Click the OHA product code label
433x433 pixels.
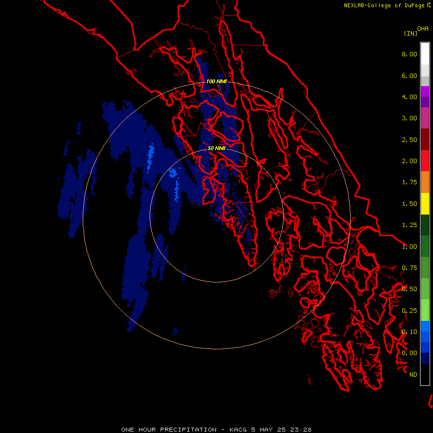pyautogui.click(x=423, y=28)
